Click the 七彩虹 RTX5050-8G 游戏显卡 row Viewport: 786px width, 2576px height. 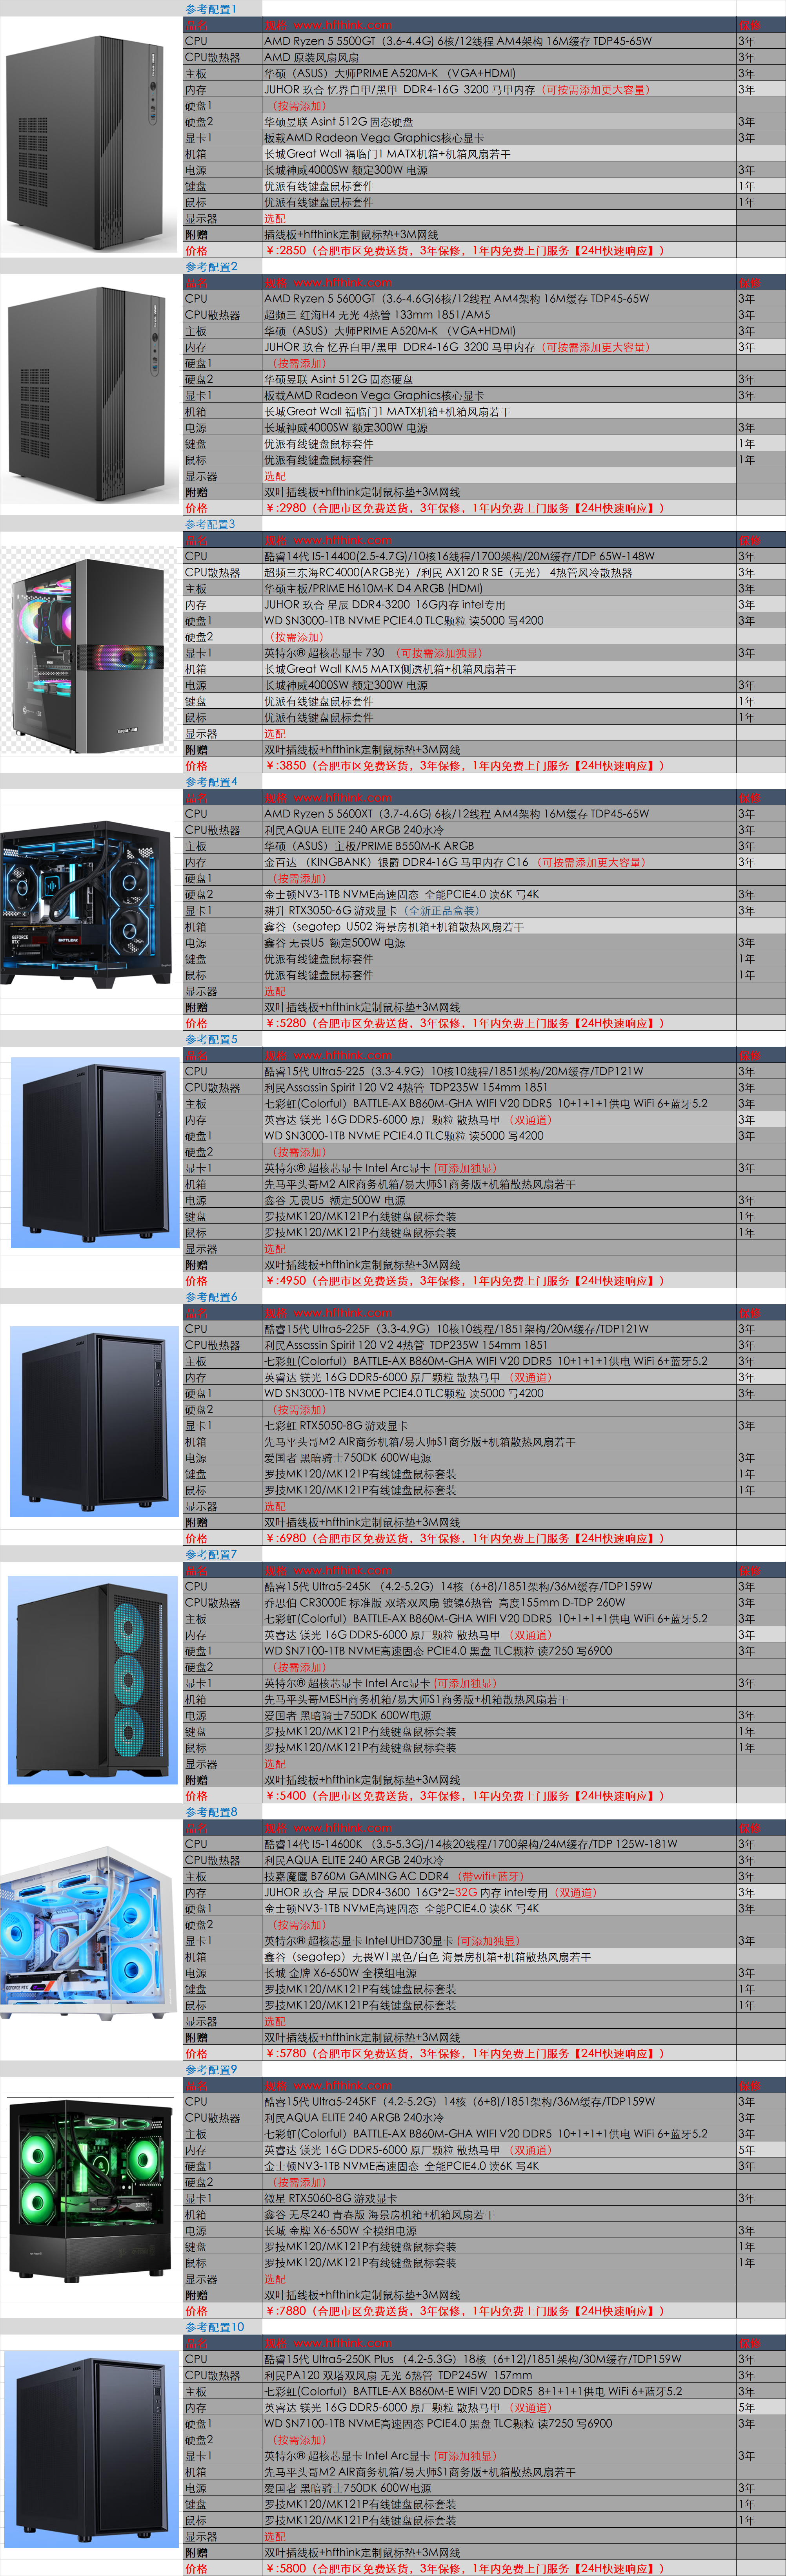[x=484, y=1426]
